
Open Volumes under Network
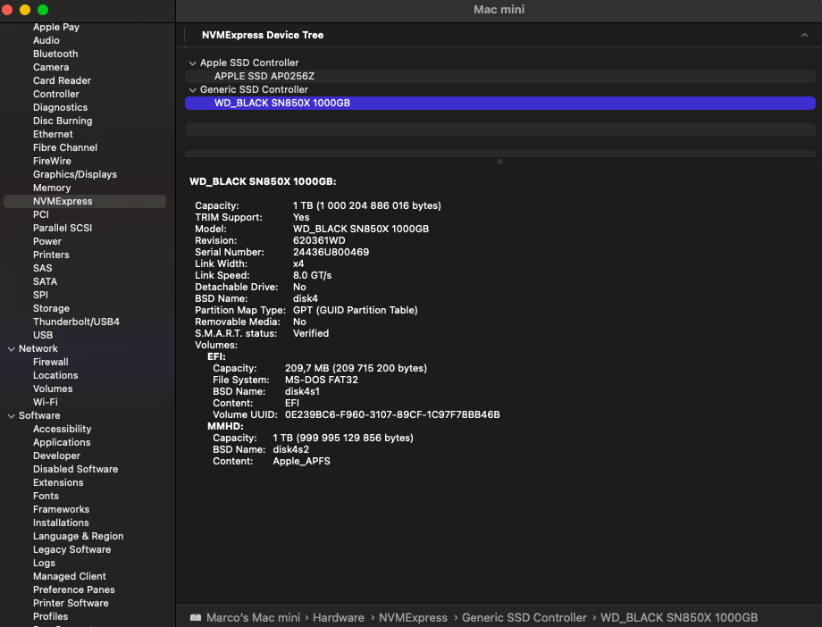pos(53,389)
